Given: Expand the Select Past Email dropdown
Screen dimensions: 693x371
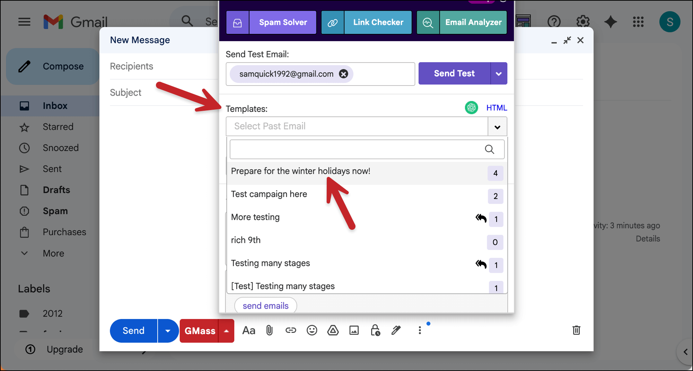Looking at the screenshot, I should 497,127.
